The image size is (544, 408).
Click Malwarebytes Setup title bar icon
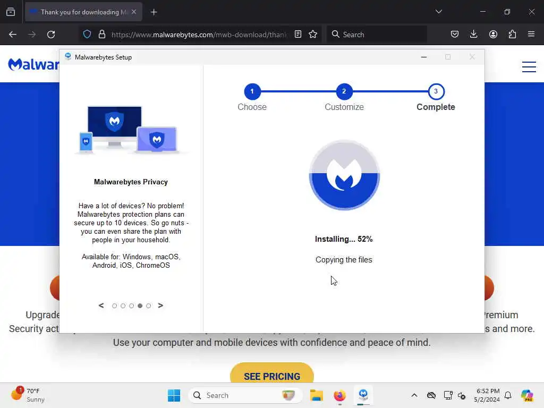68,56
